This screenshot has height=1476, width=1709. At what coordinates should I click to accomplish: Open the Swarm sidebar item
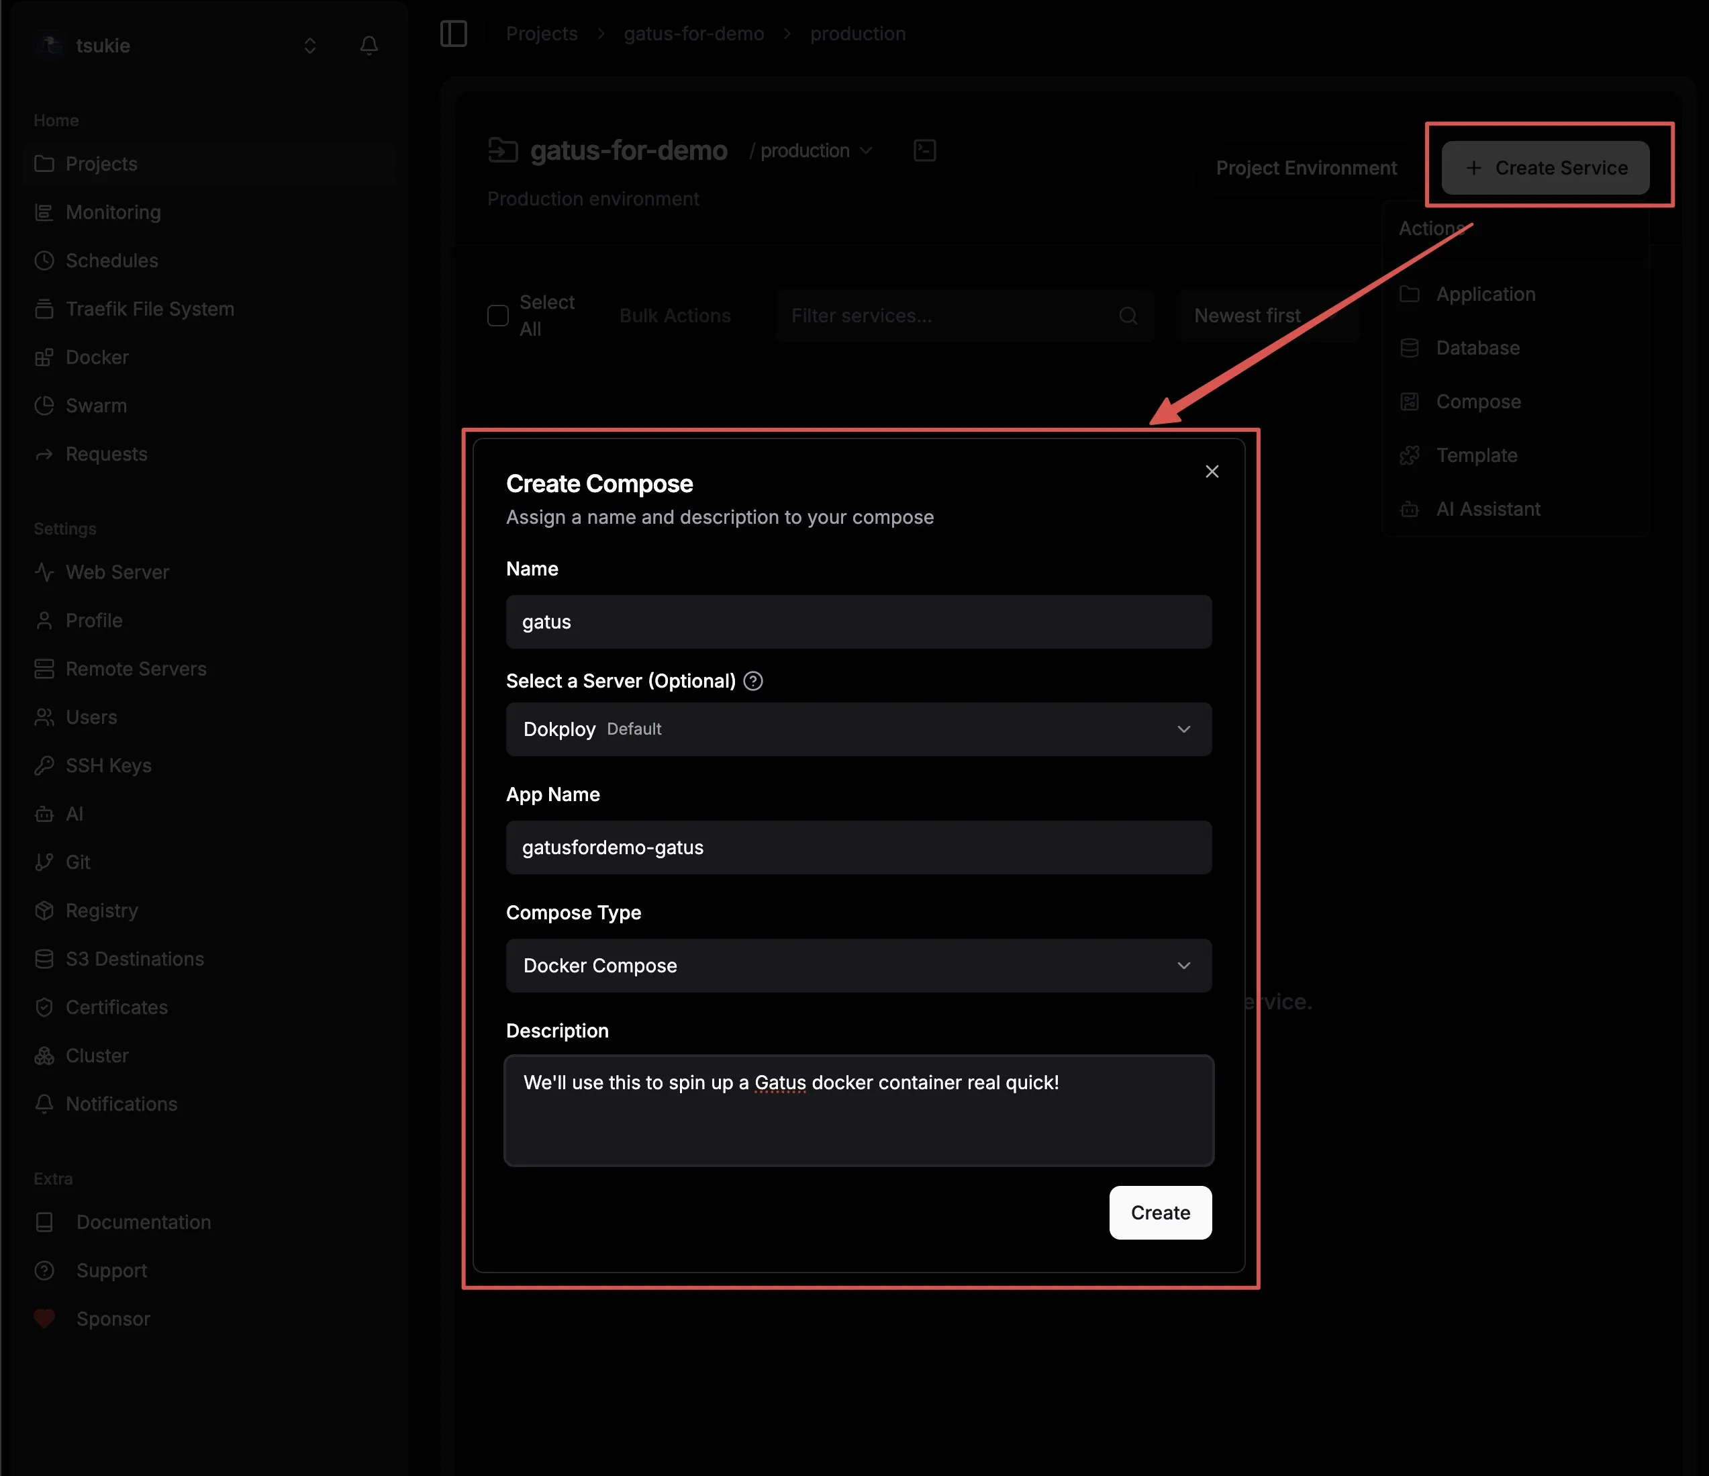96,405
